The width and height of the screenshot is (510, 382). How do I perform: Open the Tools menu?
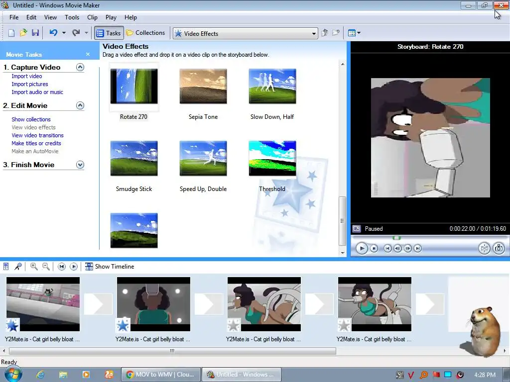[72, 17]
